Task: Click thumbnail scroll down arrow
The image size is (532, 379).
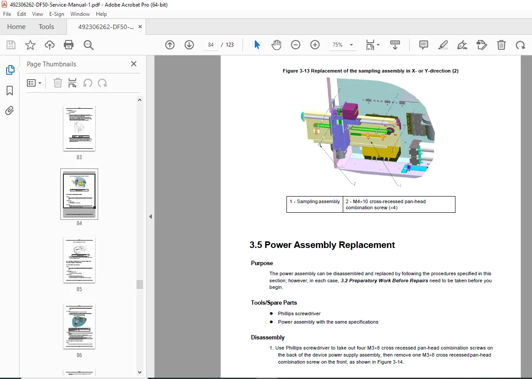Action: pos(139,372)
